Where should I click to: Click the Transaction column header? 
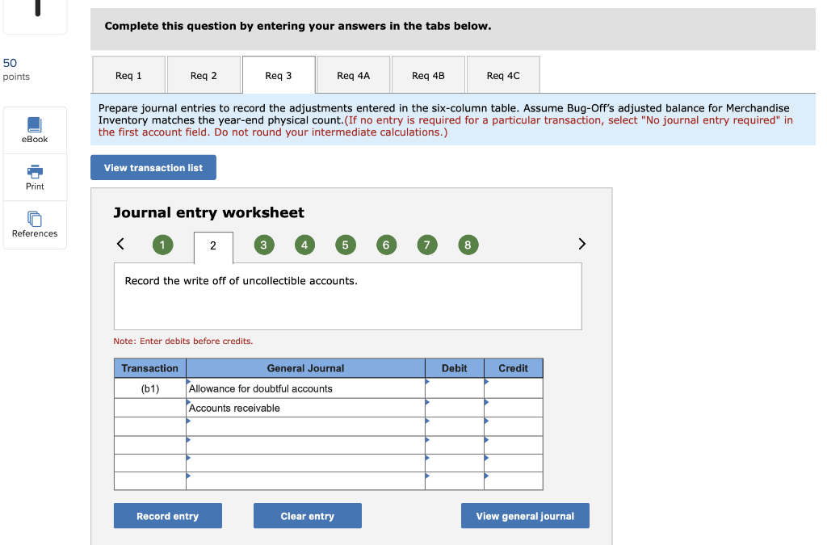[x=149, y=368]
